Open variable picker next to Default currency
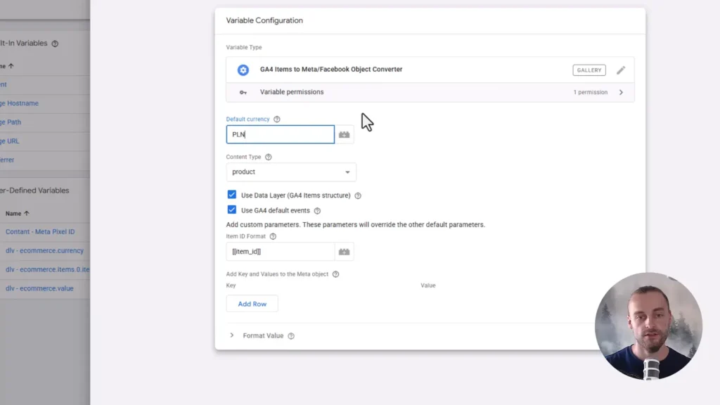This screenshot has width=720, height=405. [x=344, y=134]
